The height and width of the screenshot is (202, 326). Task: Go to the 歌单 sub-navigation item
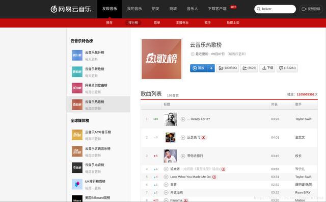coord(157,22)
